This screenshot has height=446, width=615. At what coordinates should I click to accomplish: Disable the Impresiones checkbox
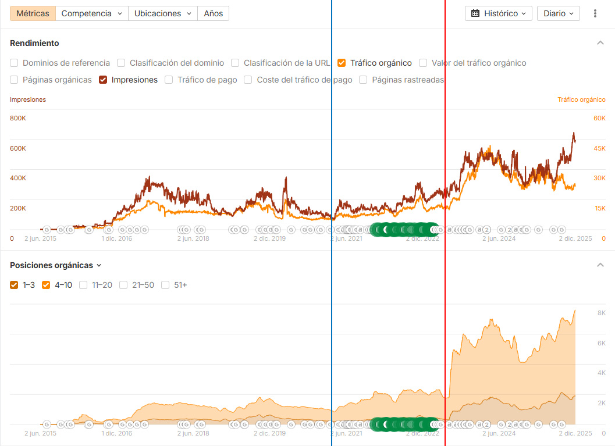(x=103, y=80)
